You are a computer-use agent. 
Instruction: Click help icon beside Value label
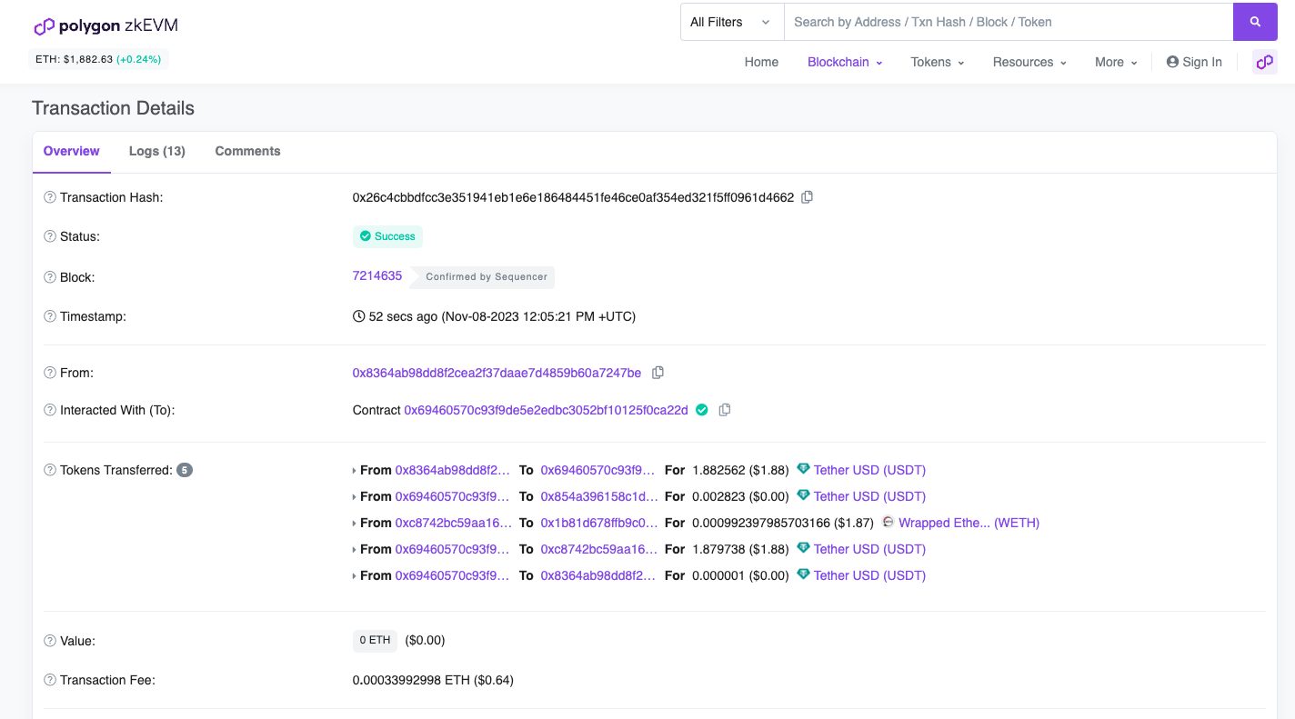[x=50, y=641]
